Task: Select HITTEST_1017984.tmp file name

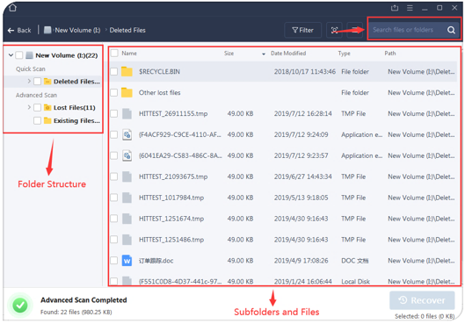Action: [171, 198]
